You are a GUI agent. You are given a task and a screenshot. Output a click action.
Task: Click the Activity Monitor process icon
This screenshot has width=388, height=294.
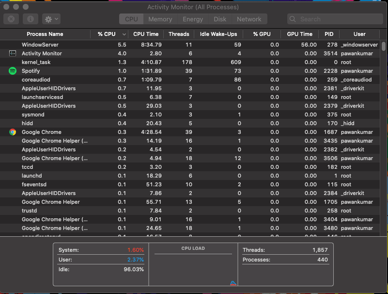13,53
